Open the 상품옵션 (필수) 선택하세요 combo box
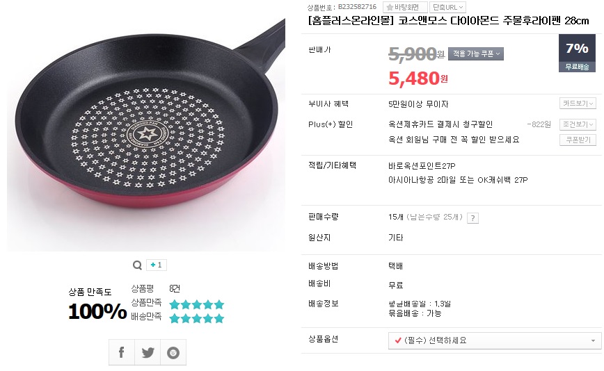604x371 pixels. click(x=494, y=340)
